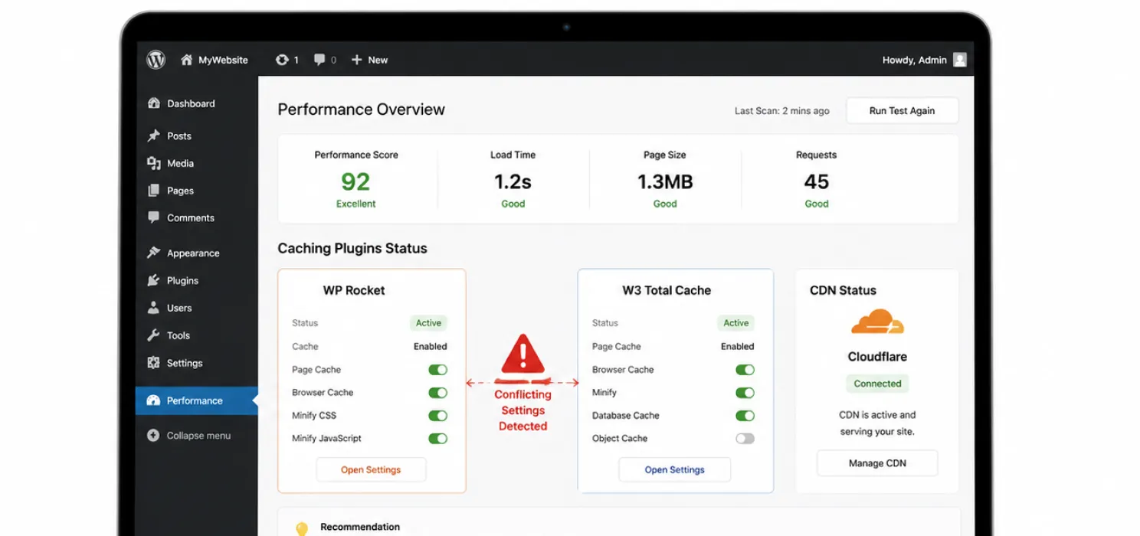Click the Users person icon
Screen dimensions: 1140x536
coord(153,308)
